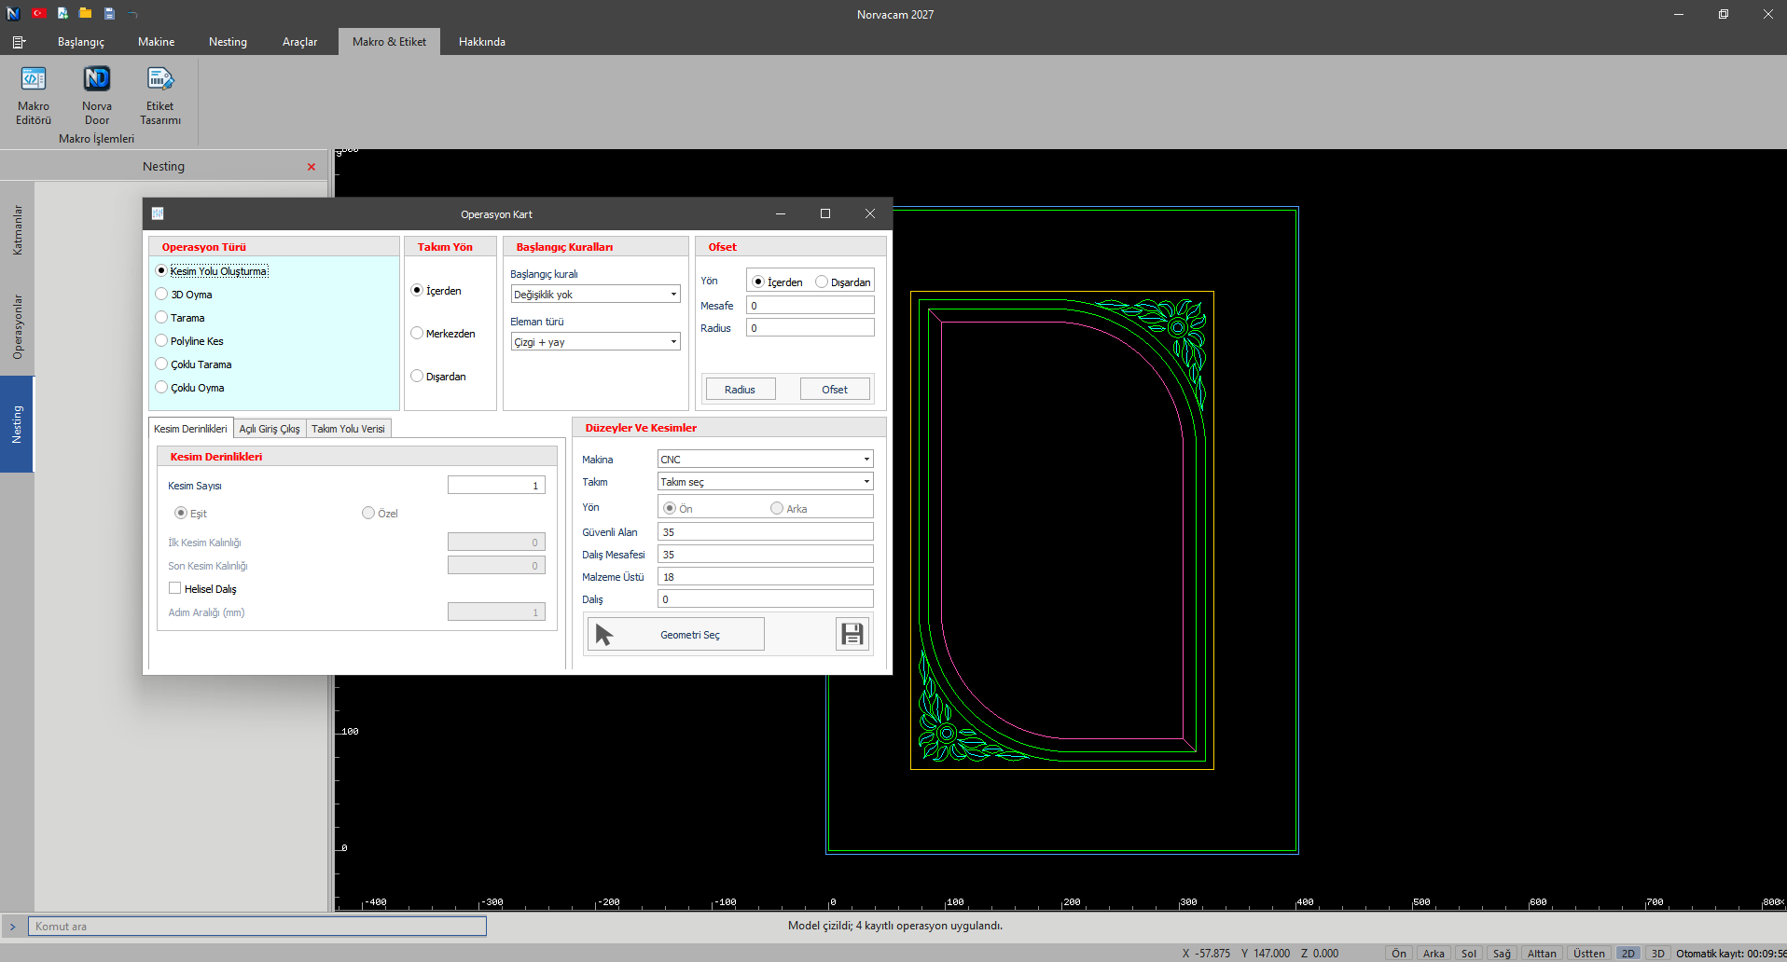Viewport: 1787px width, 962px height.
Task: Select the Tarama operation type
Action: click(180, 318)
